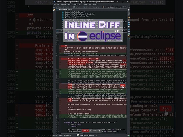Click the removed line 'Preferences temp= new Preferences();'
The width and height of the screenshot is (183, 137).
coord(83,59)
